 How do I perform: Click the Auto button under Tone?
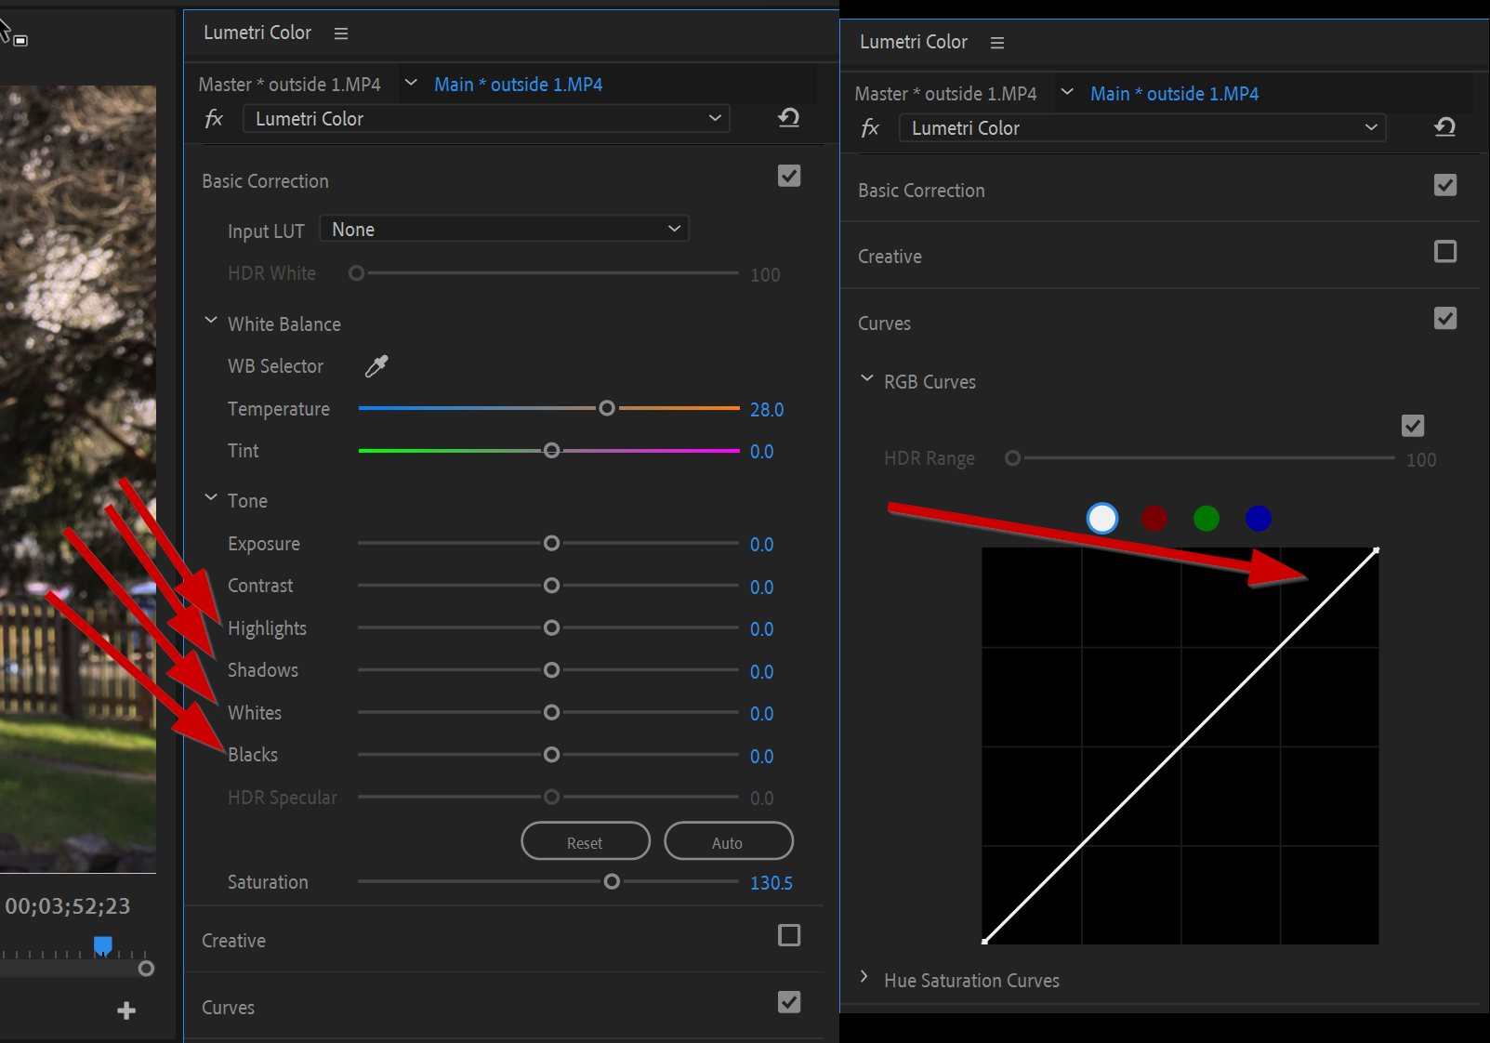coord(728,840)
